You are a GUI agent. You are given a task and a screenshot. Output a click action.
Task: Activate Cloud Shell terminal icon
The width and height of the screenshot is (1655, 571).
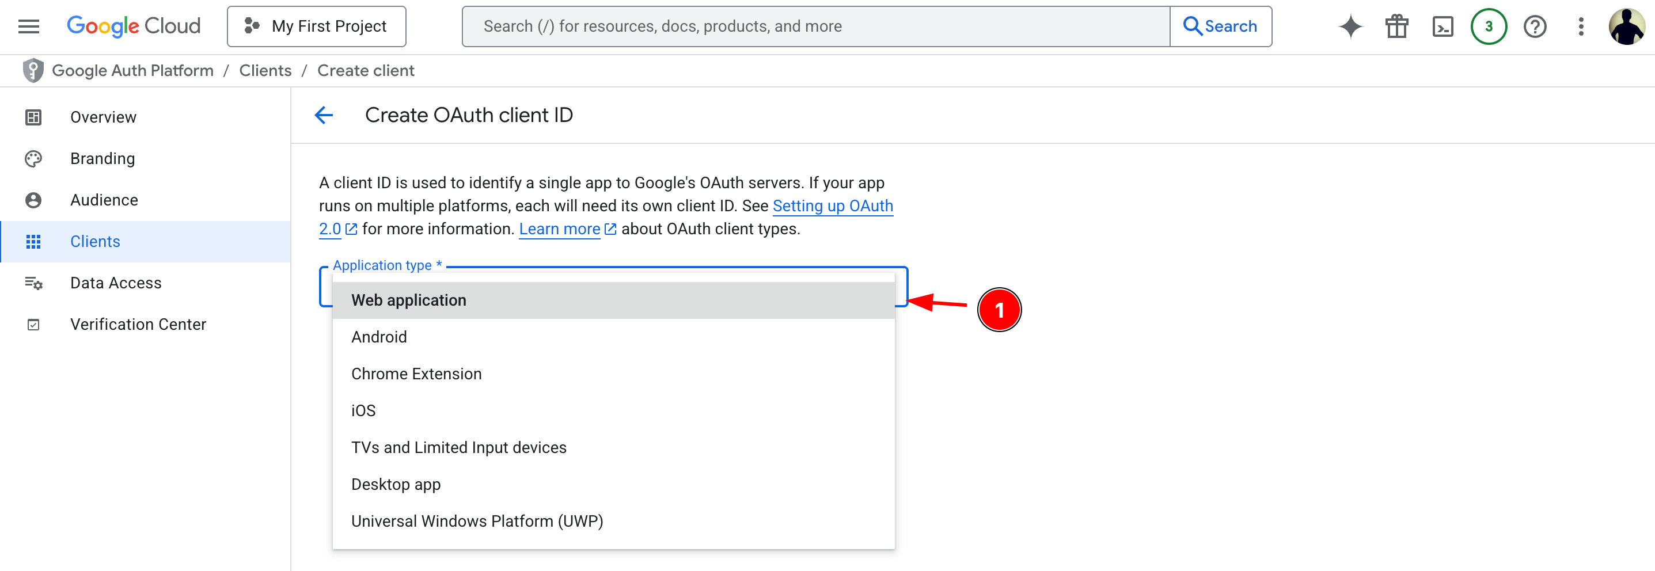coord(1443,26)
